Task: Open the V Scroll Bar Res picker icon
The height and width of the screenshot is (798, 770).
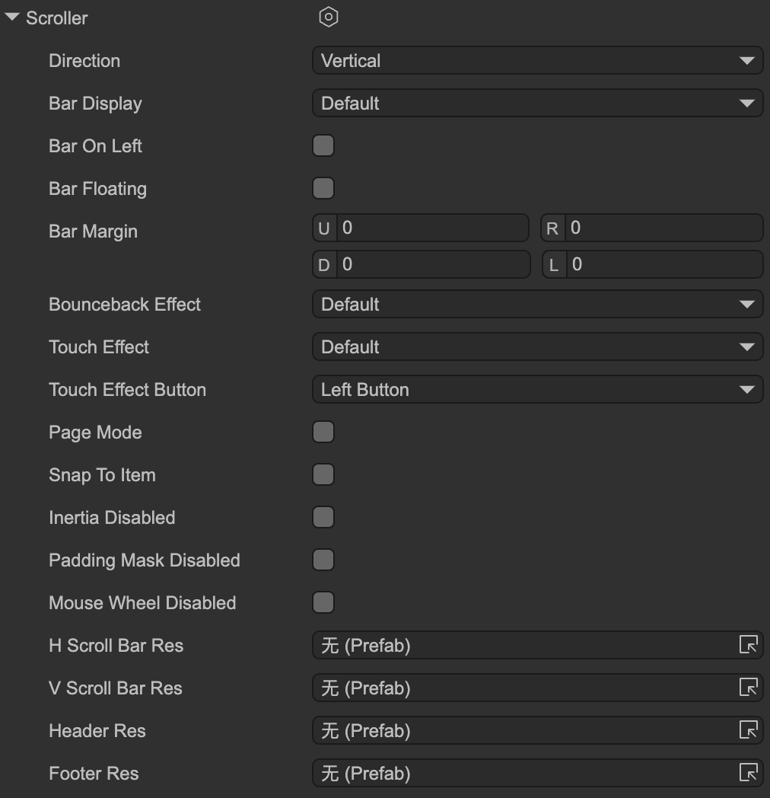Action: pyautogui.click(x=748, y=688)
